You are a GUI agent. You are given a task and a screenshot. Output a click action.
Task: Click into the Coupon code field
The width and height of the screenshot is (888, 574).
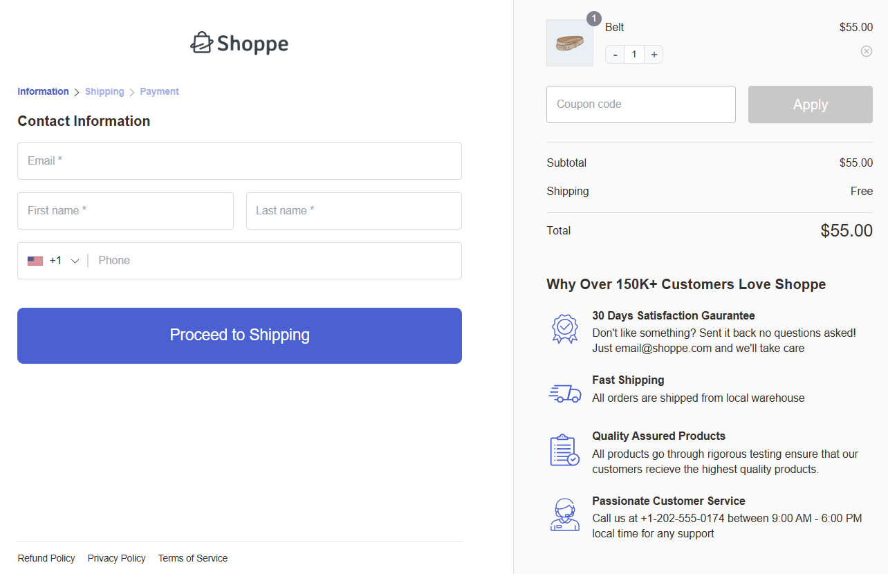pos(640,104)
